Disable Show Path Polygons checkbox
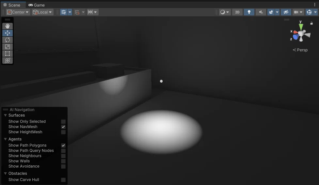This screenshot has width=319, height=185. 63,145
